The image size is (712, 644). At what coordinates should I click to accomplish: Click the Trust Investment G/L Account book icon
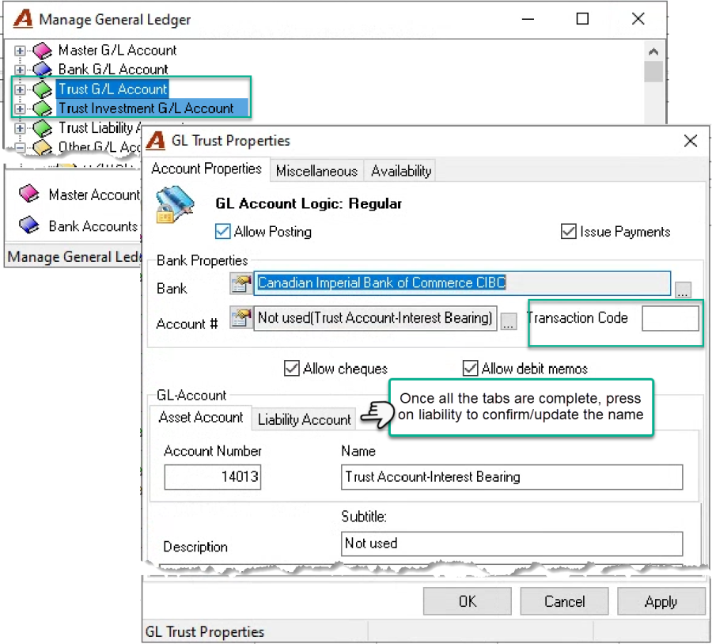pyautogui.click(x=42, y=108)
